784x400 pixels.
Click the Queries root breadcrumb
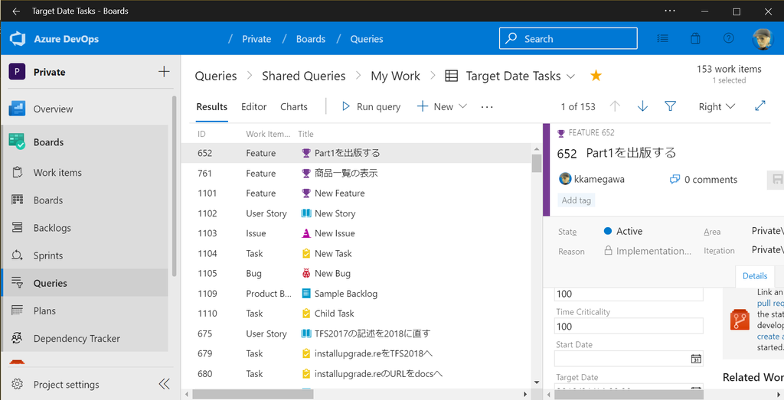click(x=215, y=76)
